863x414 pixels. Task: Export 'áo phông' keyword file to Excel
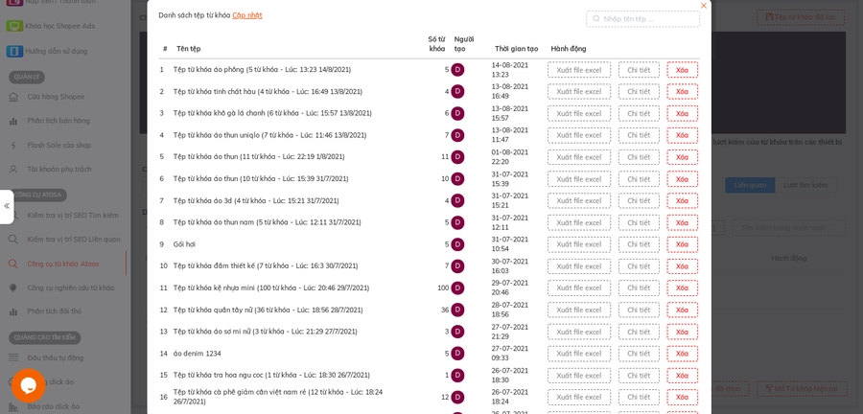tap(578, 70)
